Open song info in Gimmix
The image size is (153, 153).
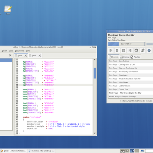click(x=149, y=50)
